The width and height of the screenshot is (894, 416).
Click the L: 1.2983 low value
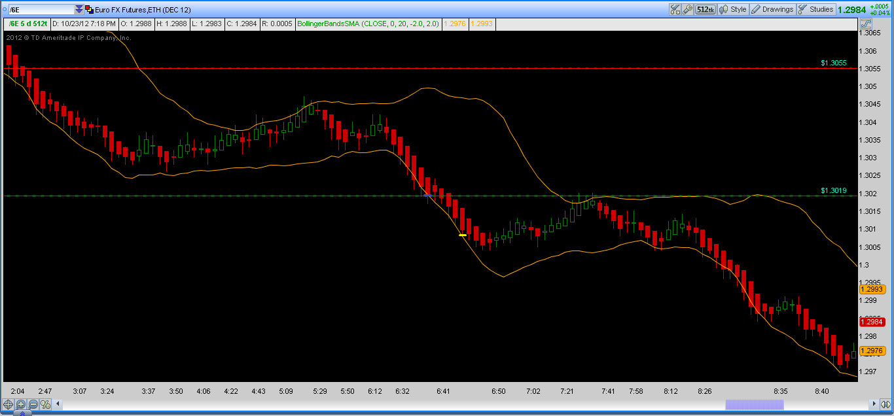click(x=207, y=24)
